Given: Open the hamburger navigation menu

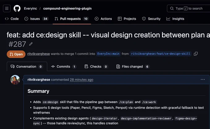Looking at the screenshot, I should tap(7, 8).
